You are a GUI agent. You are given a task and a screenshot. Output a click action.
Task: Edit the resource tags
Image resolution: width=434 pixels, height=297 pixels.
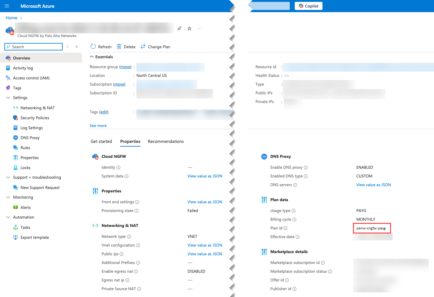pyautogui.click(x=104, y=112)
